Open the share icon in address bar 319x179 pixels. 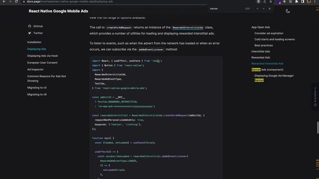(x=265, y=1)
